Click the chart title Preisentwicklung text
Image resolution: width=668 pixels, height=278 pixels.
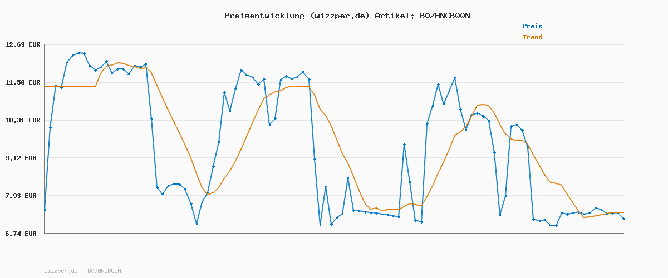click(264, 16)
